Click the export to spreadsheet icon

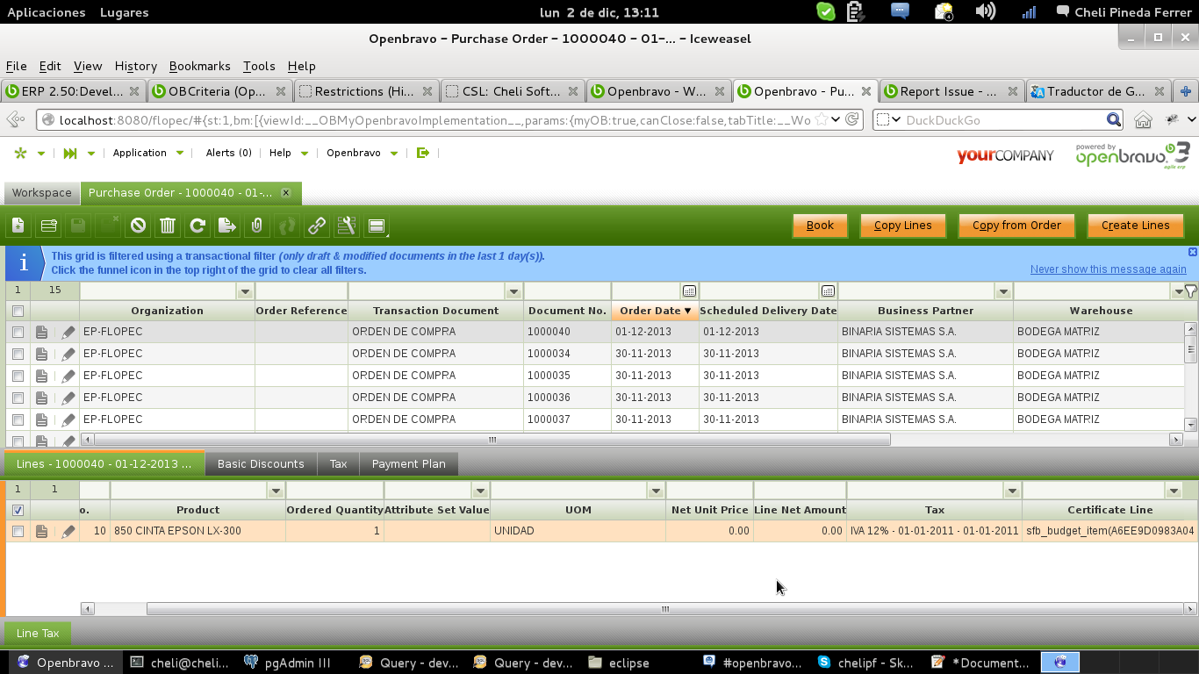pyautogui.click(x=227, y=226)
